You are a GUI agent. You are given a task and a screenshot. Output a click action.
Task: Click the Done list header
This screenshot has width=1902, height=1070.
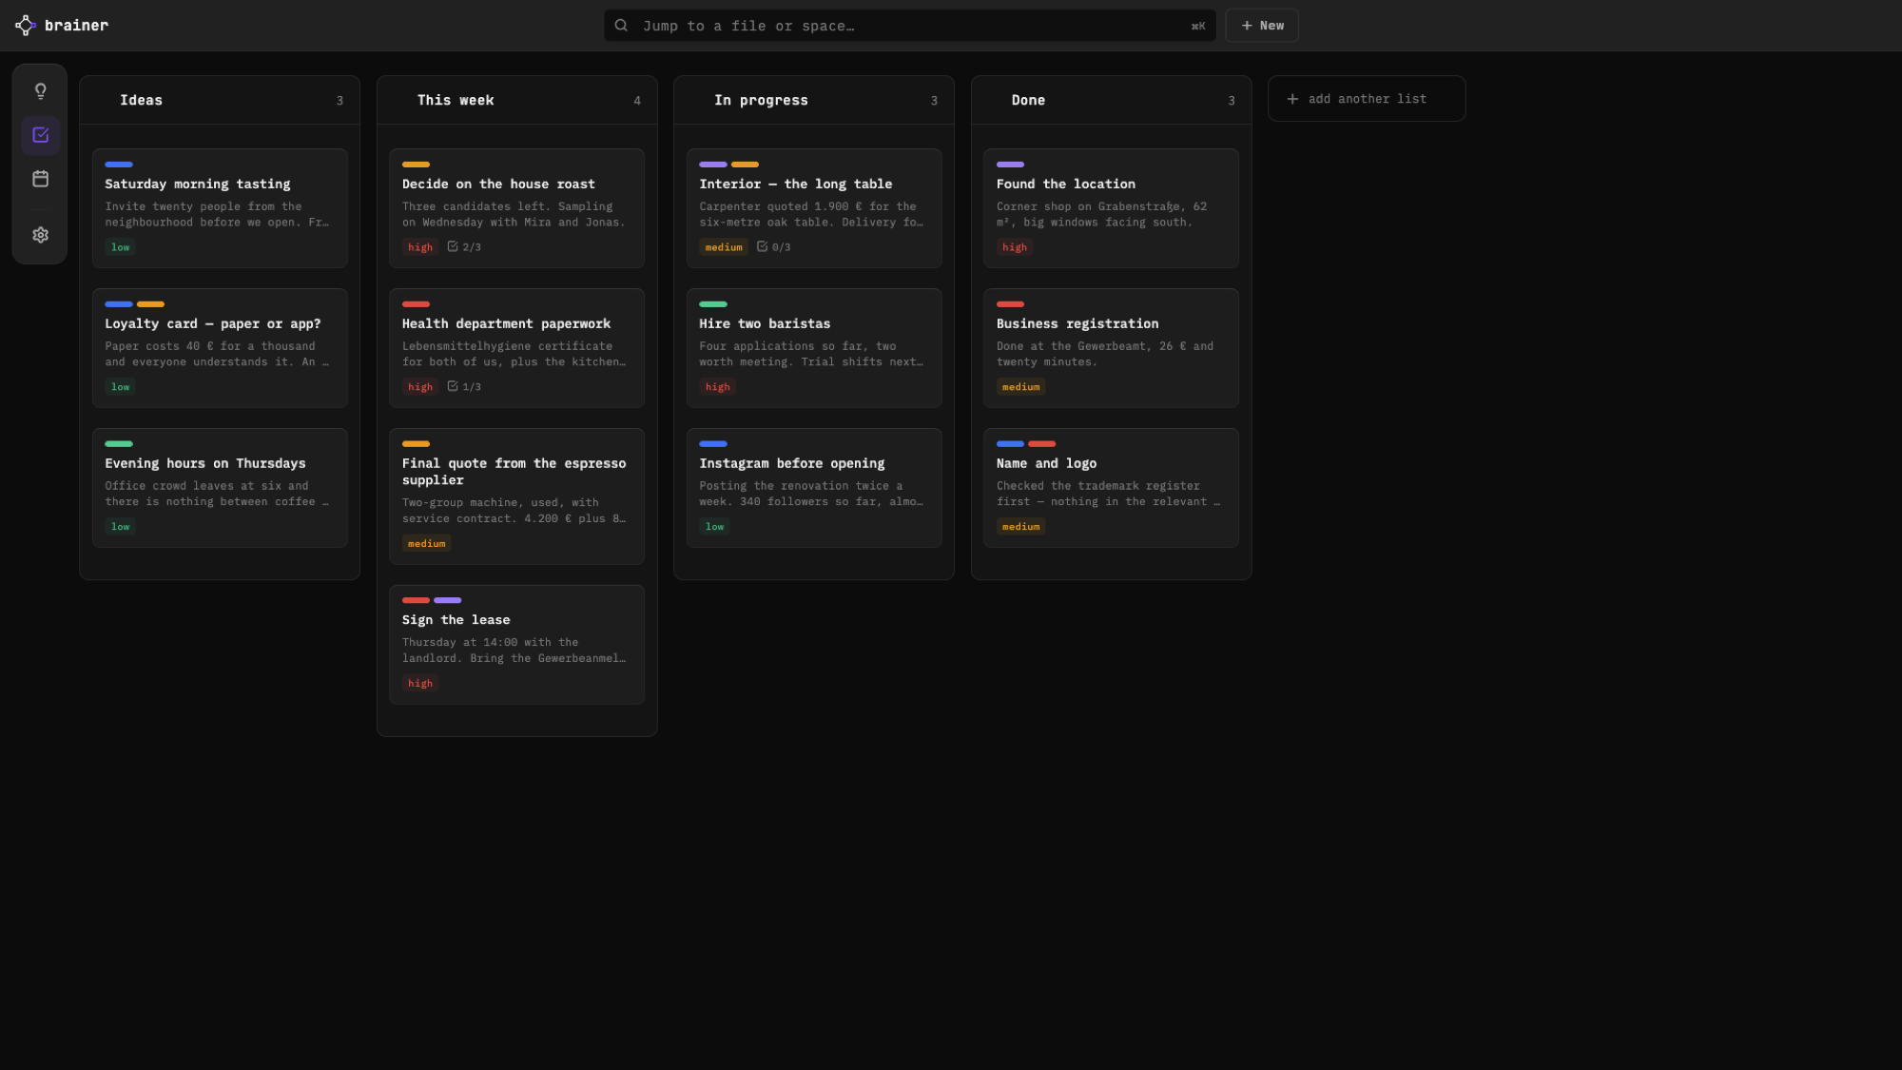pyautogui.click(x=1112, y=100)
